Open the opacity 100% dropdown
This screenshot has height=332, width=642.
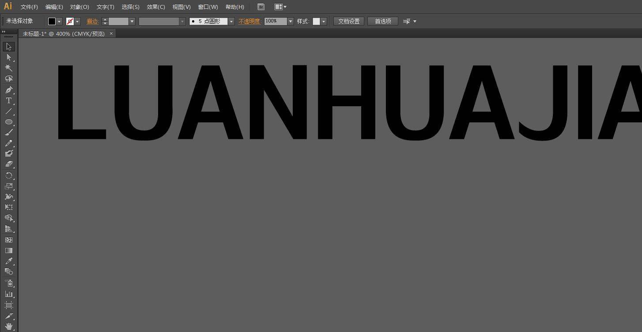pos(291,21)
